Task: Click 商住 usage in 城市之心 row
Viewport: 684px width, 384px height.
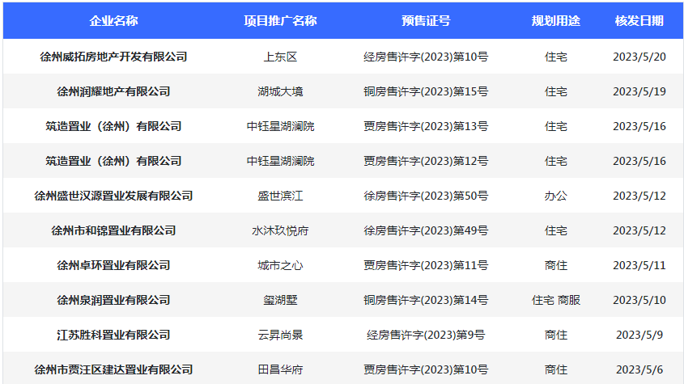Action: click(556, 265)
